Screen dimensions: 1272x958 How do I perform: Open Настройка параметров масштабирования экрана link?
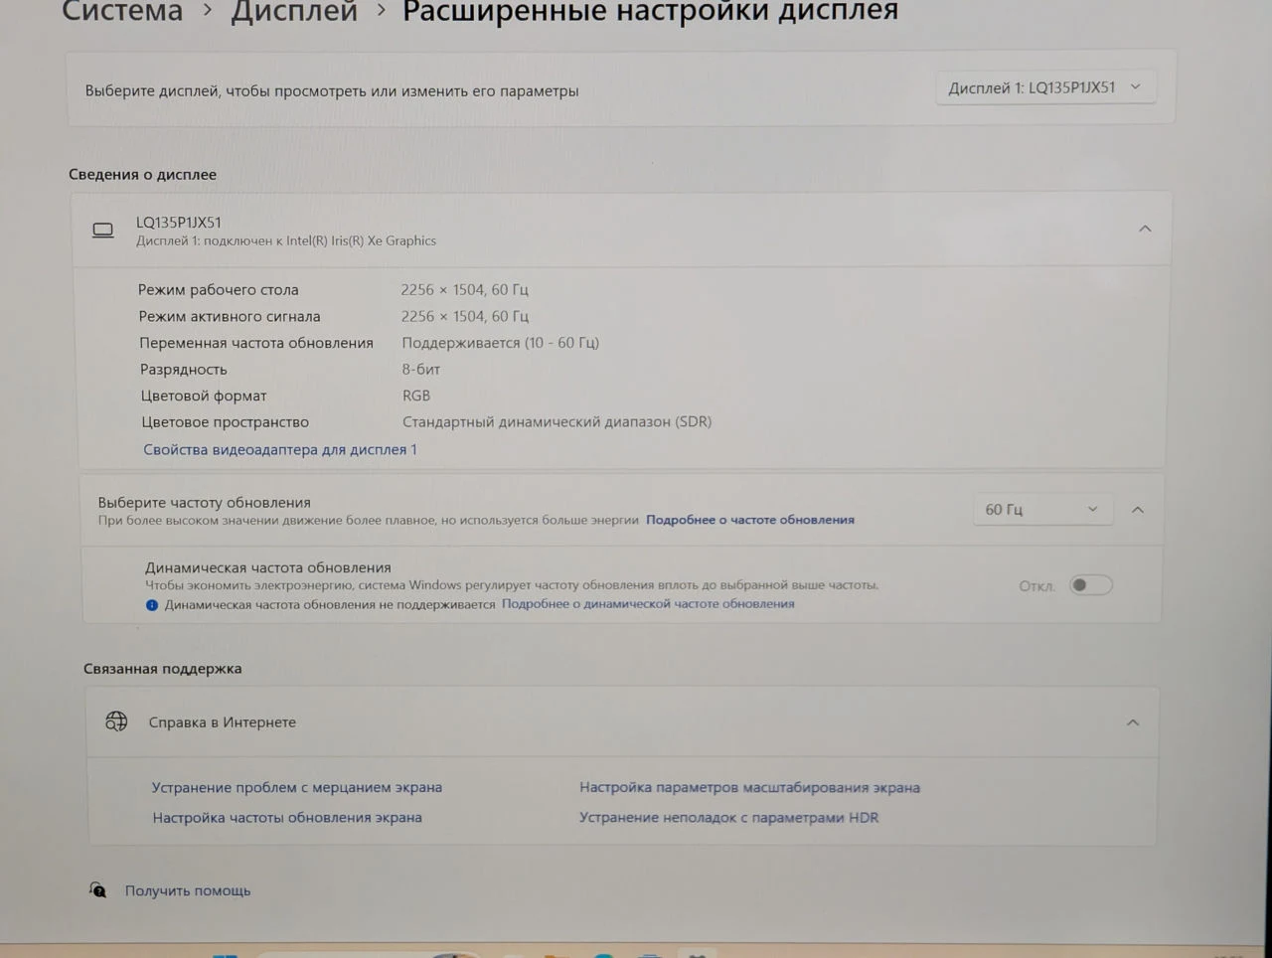point(749,787)
